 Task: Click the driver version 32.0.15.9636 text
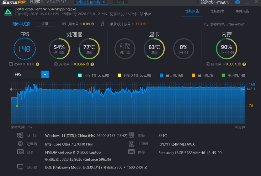tap(78, 159)
